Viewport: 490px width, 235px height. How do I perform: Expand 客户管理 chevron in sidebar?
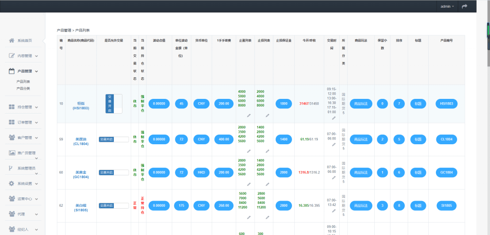point(36,138)
